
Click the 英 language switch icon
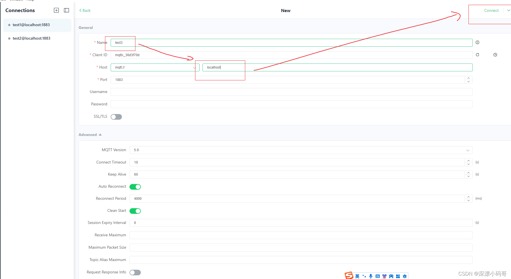pyautogui.click(x=357, y=276)
